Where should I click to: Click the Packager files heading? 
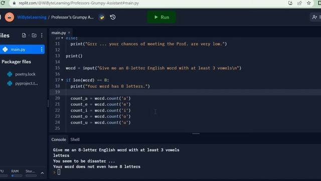(16, 62)
